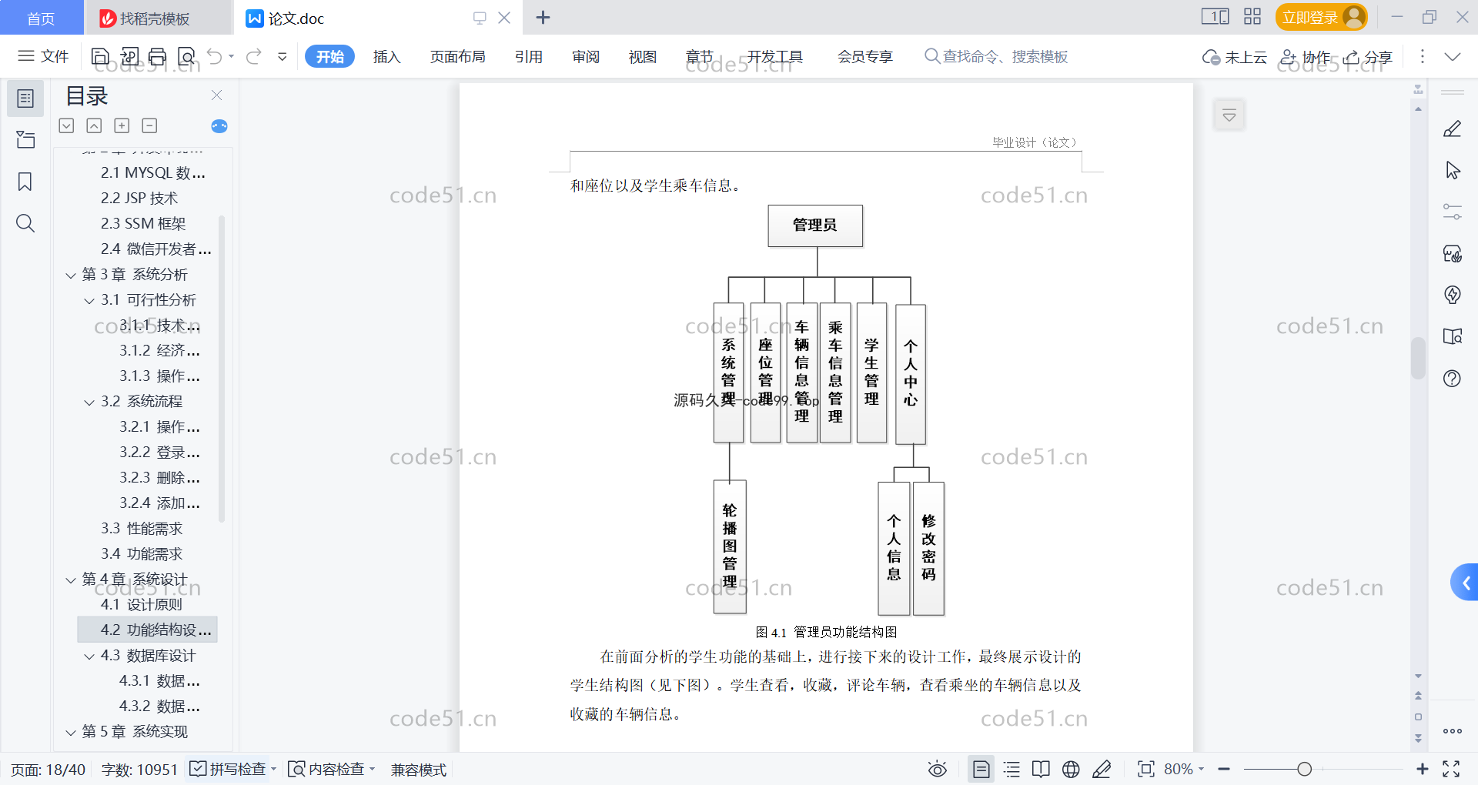Screen dimensions: 1478x785
Task: Switch to 页面布局 ribbon tab
Action: [x=457, y=56]
